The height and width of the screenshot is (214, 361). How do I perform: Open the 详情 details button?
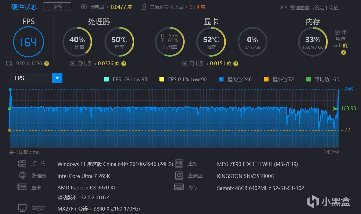tap(57, 6)
